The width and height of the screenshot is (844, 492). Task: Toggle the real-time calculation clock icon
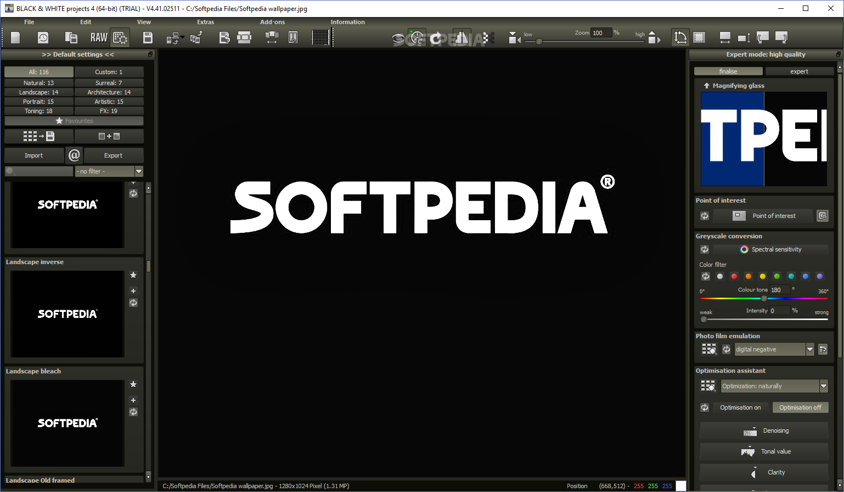coord(417,37)
